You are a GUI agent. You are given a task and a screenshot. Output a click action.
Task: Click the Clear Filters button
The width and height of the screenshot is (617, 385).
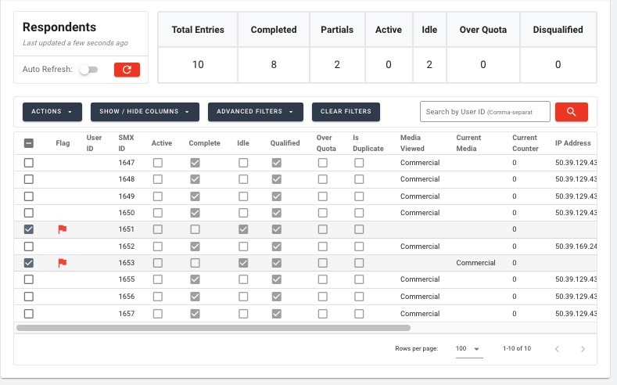[x=346, y=112]
